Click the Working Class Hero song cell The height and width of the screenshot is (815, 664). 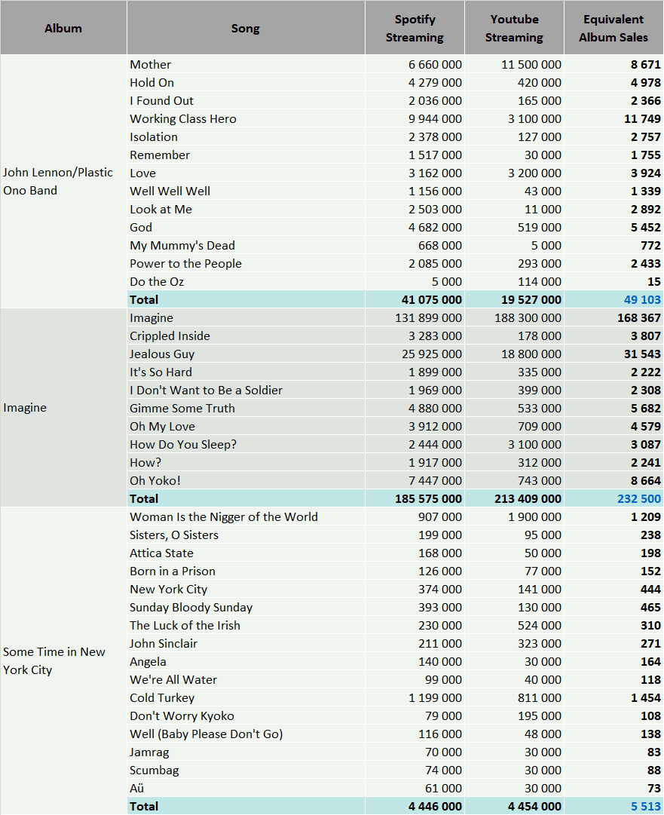tap(246, 118)
